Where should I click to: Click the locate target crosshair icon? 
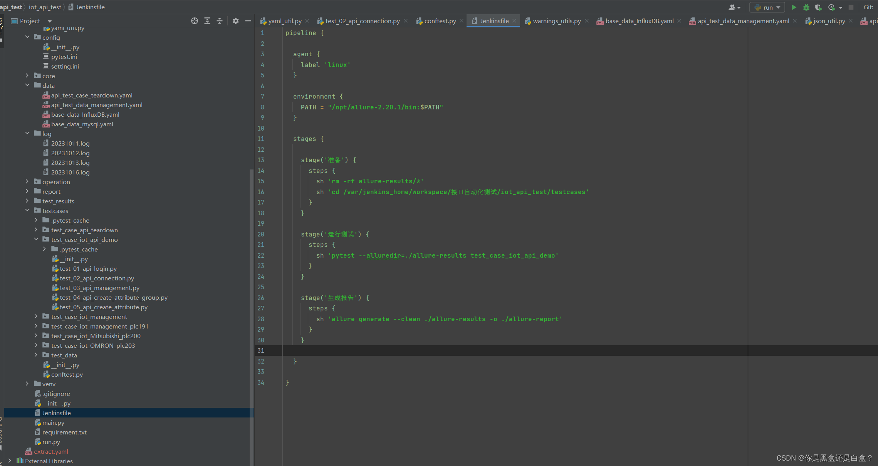(x=195, y=21)
